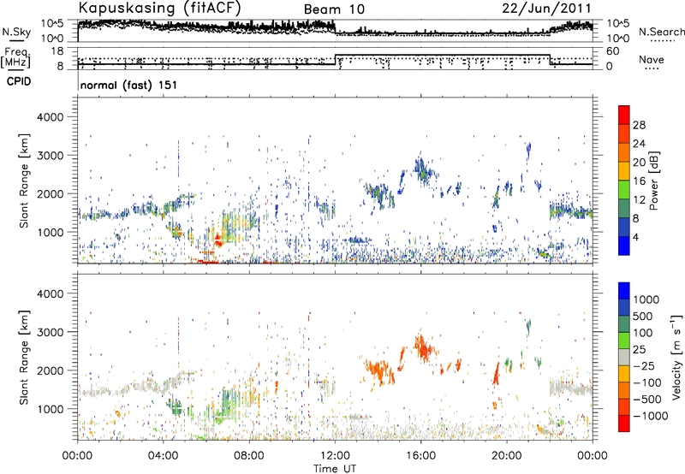Click the '16:00' time axis label
The image size is (685, 474).
point(420,456)
